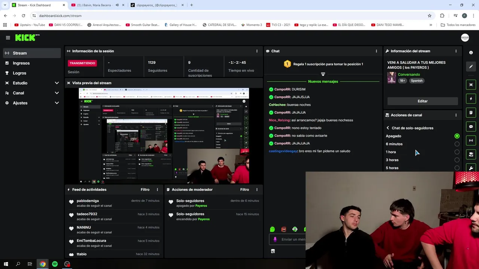Image resolution: width=479 pixels, height=269 pixels.
Task: Open the shop icon below chat input
Action: click(x=273, y=251)
